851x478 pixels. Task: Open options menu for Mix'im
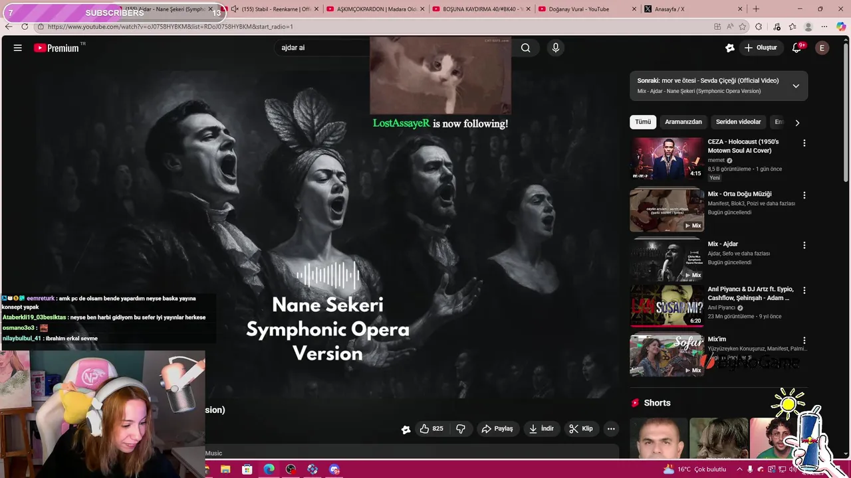tap(804, 340)
